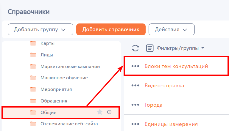Image resolution: width=229 pixels, height=131 pixels.
Task: Open the Города lookup
Action: point(153,105)
